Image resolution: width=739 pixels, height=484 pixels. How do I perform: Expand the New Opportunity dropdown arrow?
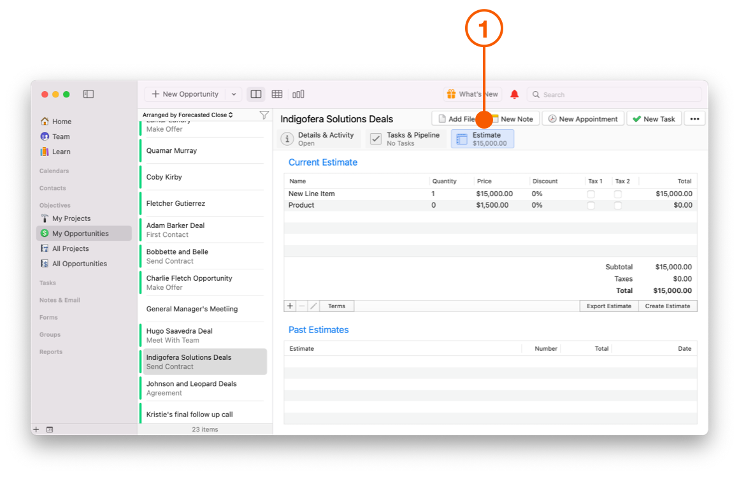234,94
